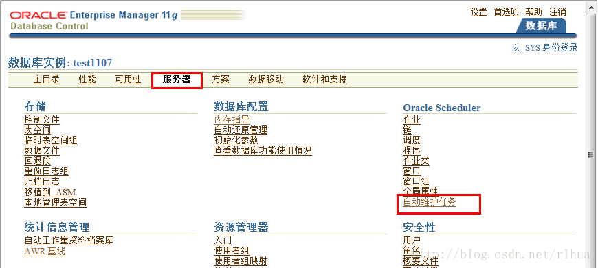
Task: Open 入门 under 资源管理器
Action: tap(223, 241)
